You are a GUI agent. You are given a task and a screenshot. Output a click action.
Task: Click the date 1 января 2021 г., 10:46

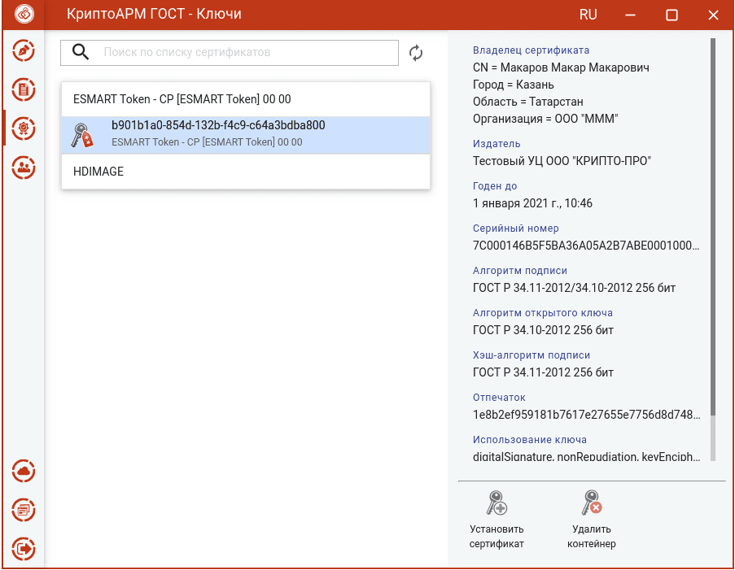click(532, 203)
